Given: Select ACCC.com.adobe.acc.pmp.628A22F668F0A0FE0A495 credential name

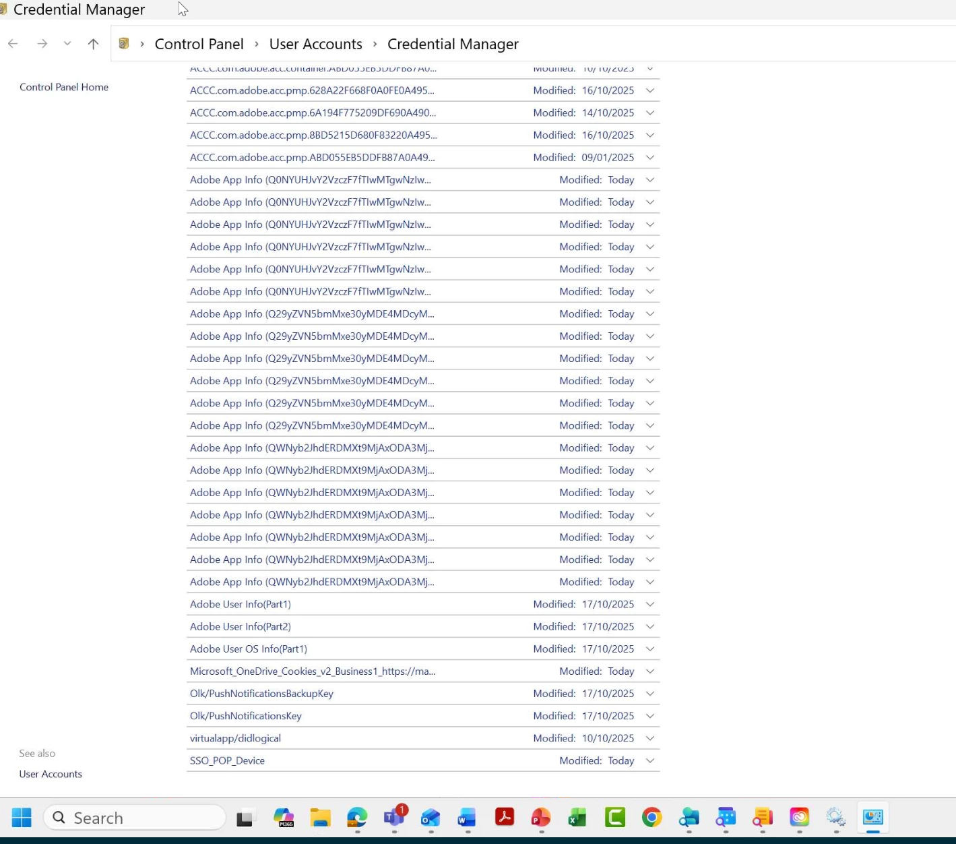Looking at the screenshot, I should tap(312, 90).
